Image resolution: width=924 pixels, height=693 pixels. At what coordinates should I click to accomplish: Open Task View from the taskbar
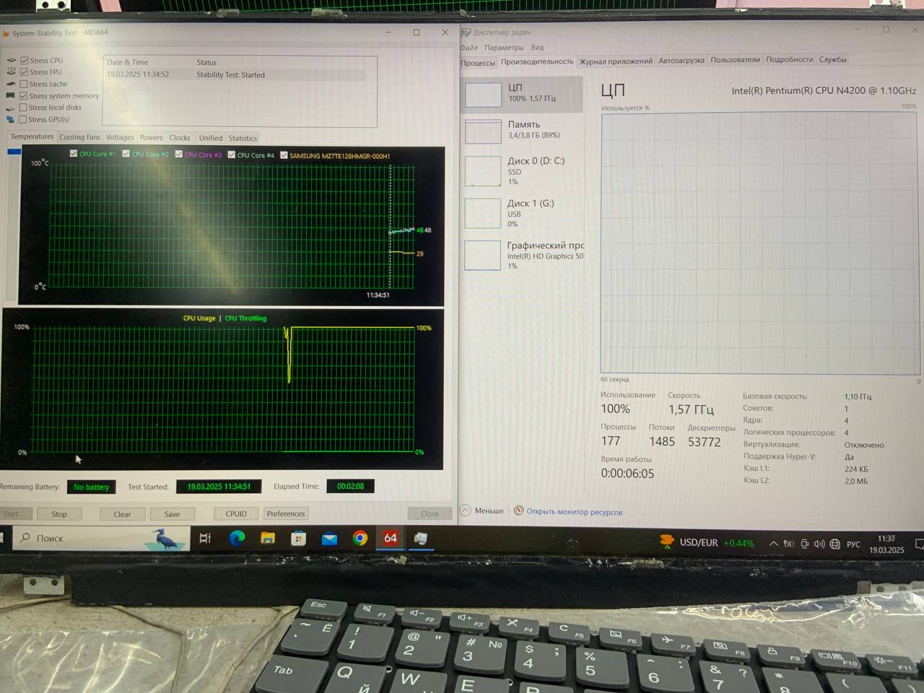[205, 538]
